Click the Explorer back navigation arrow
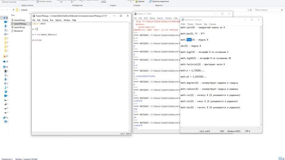The width and height of the screenshot is (285, 160). pos(2,10)
